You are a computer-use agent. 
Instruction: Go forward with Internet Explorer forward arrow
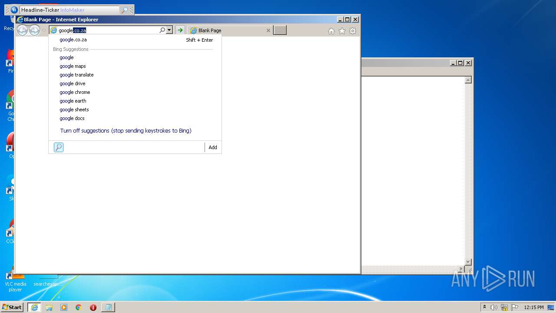tap(35, 30)
